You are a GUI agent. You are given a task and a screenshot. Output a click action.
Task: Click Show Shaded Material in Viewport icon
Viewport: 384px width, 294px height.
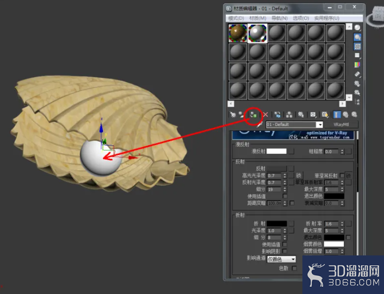(325, 115)
